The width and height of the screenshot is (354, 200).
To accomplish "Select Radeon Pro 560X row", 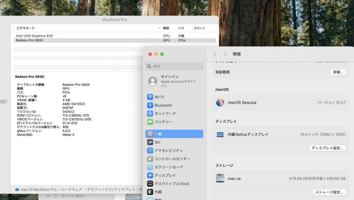I will coord(115,40).
